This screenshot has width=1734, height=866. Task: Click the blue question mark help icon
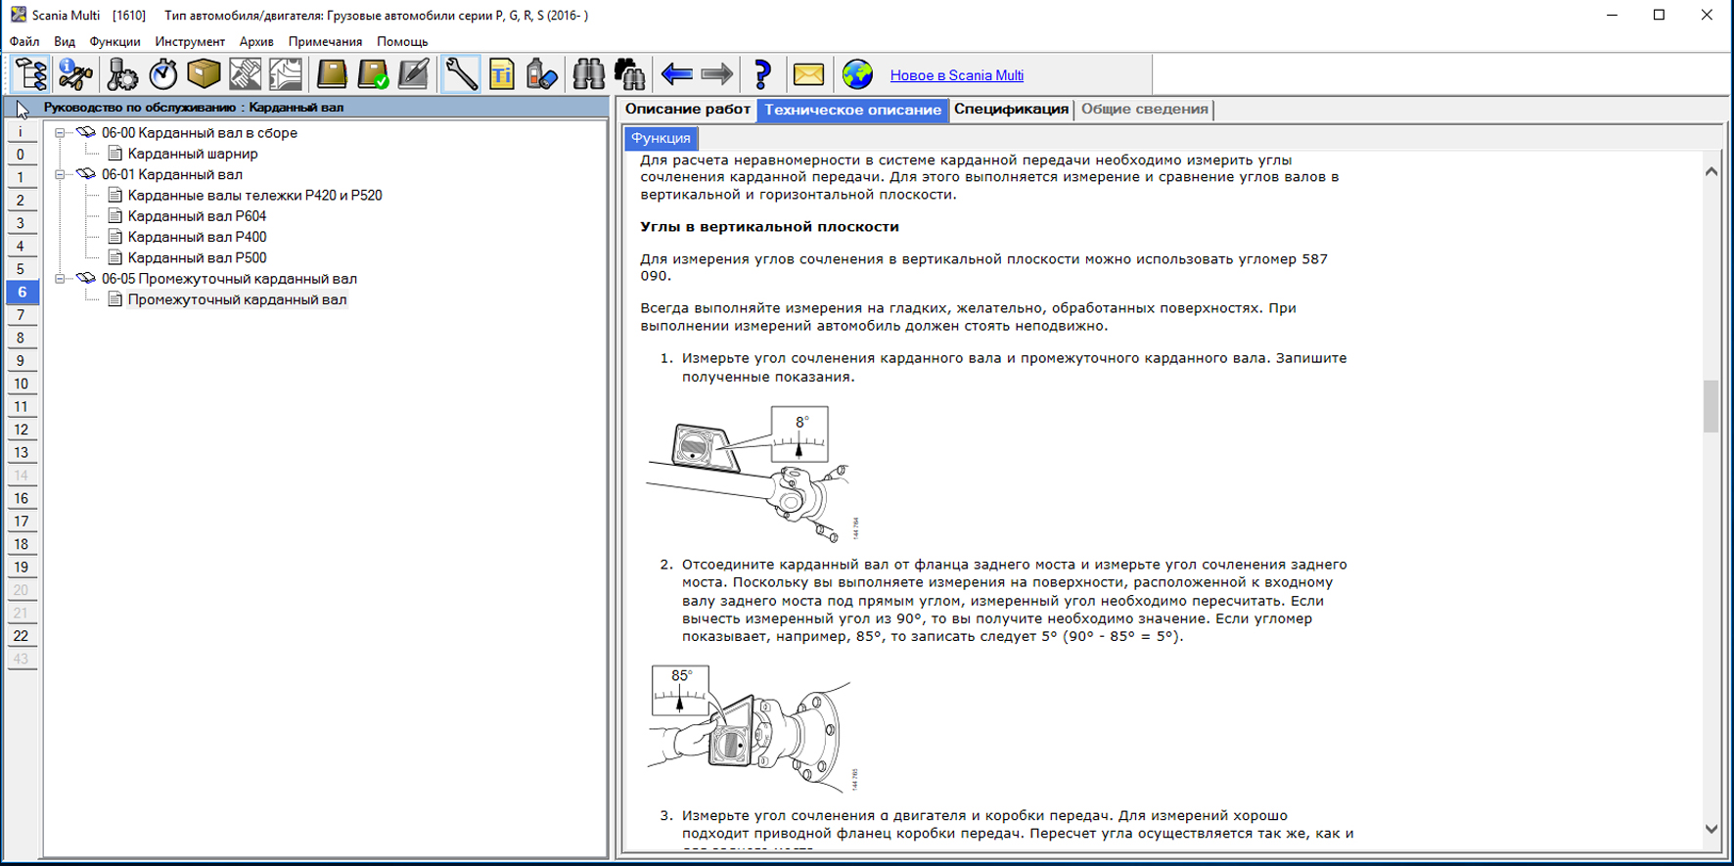pyautogui.click(x=762, y=74)
